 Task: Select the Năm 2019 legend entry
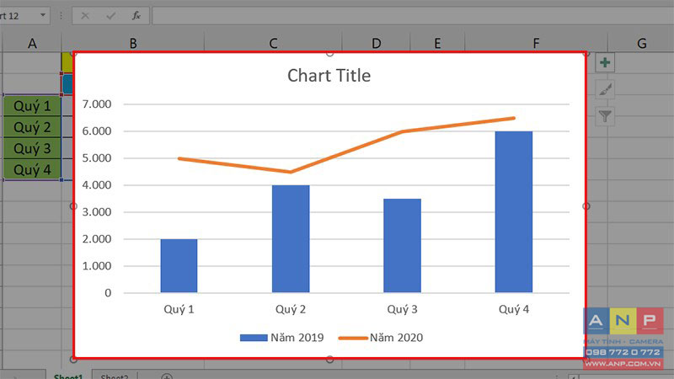coord(282,338)
